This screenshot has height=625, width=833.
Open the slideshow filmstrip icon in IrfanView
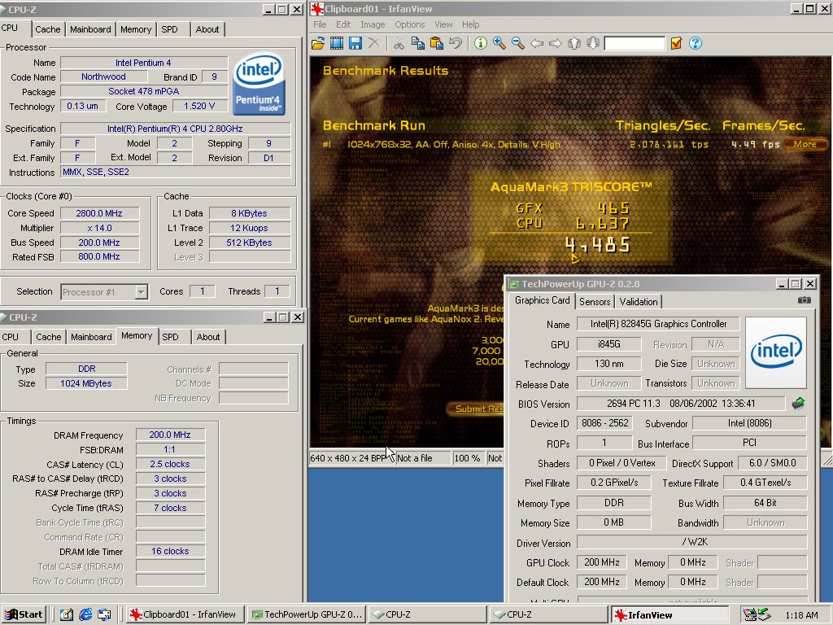point(336,44)
